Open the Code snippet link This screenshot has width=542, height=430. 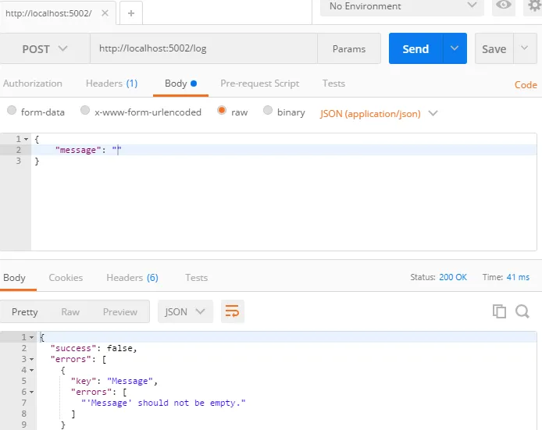pos(525,85)
